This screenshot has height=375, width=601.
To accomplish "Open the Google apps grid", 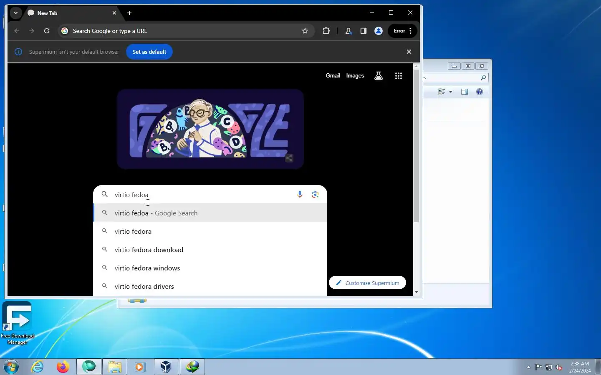I will [399, 76].
